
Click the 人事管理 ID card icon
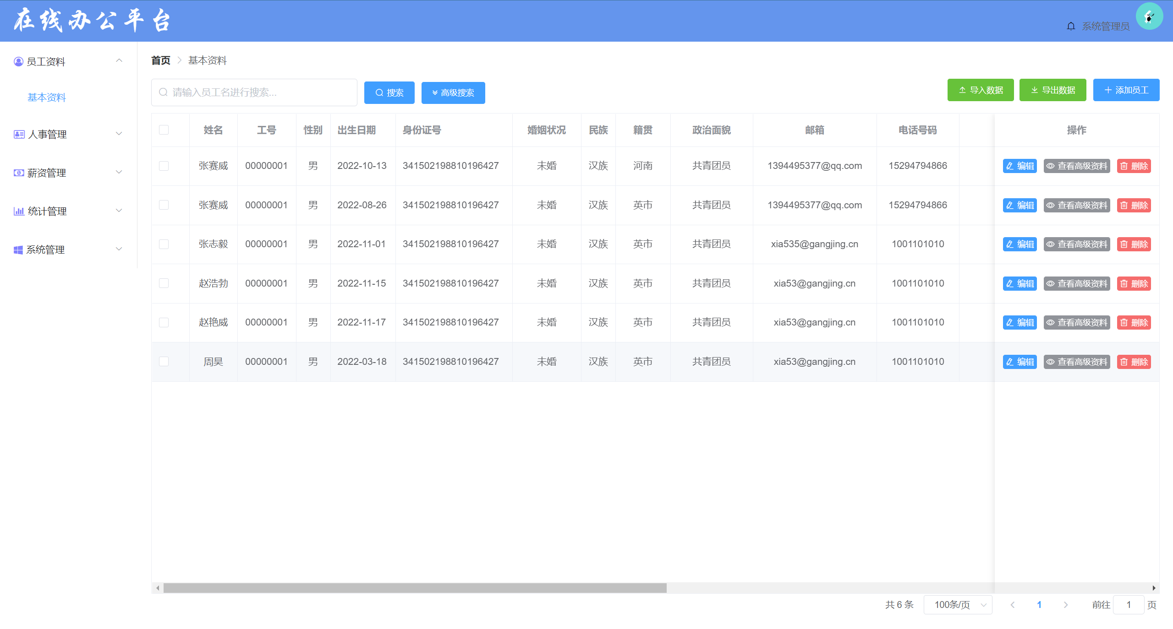click(19, 134)
